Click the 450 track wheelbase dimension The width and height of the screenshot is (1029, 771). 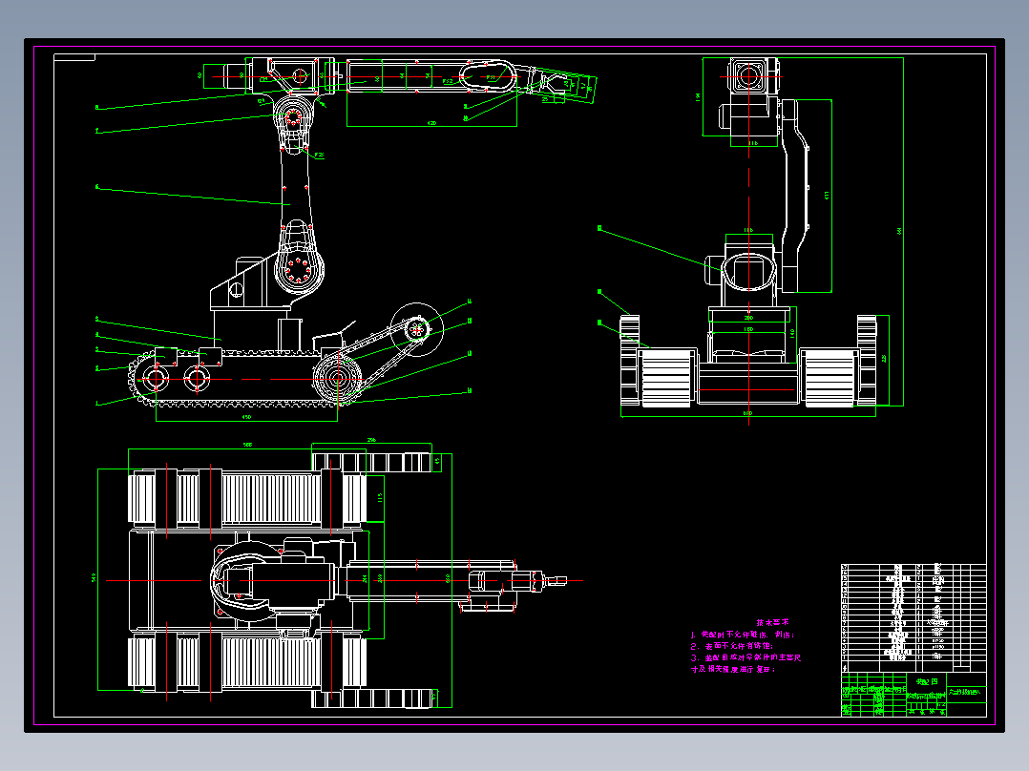point(246,417)
